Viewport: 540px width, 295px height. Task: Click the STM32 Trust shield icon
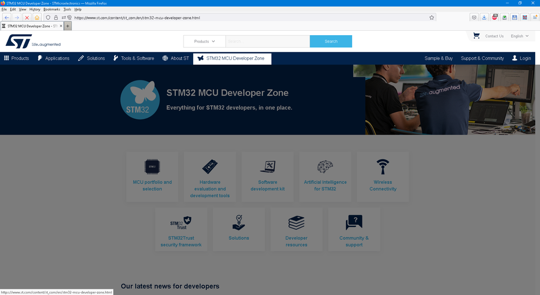tap(181, 223)
